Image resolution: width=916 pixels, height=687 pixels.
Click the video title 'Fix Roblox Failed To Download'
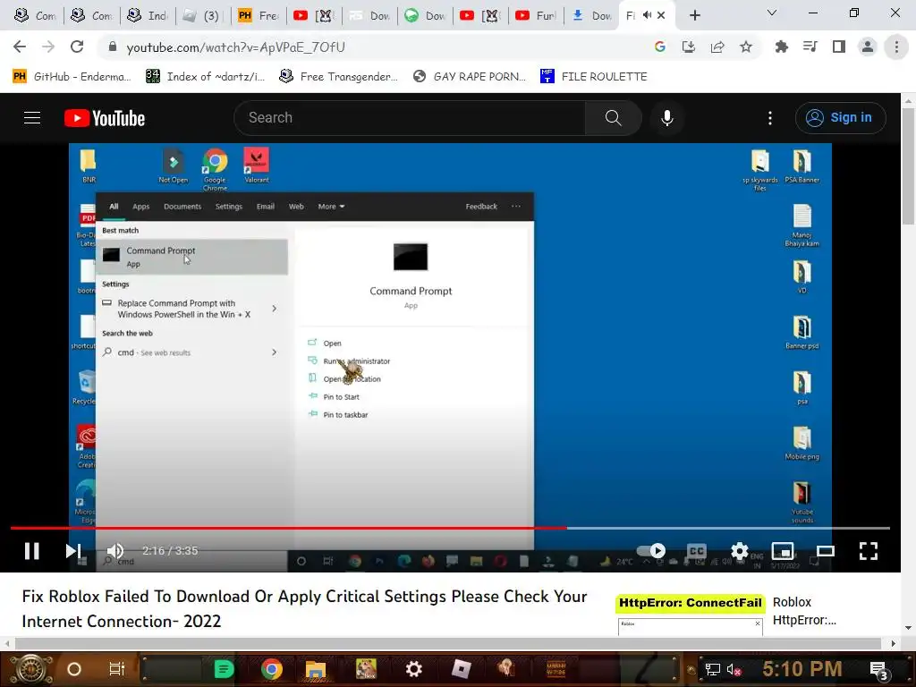[x=304, y=608]
